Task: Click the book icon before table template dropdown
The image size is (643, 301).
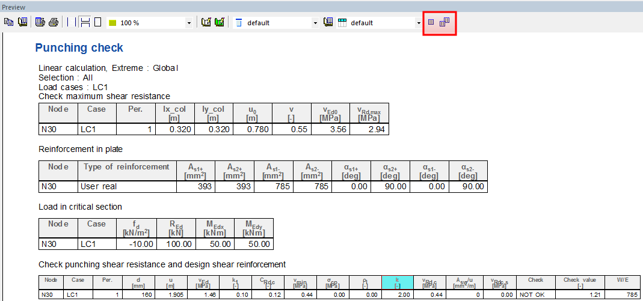Action: (328, 23)
